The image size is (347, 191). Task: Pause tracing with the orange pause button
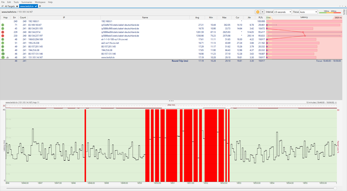click(258, 12)
